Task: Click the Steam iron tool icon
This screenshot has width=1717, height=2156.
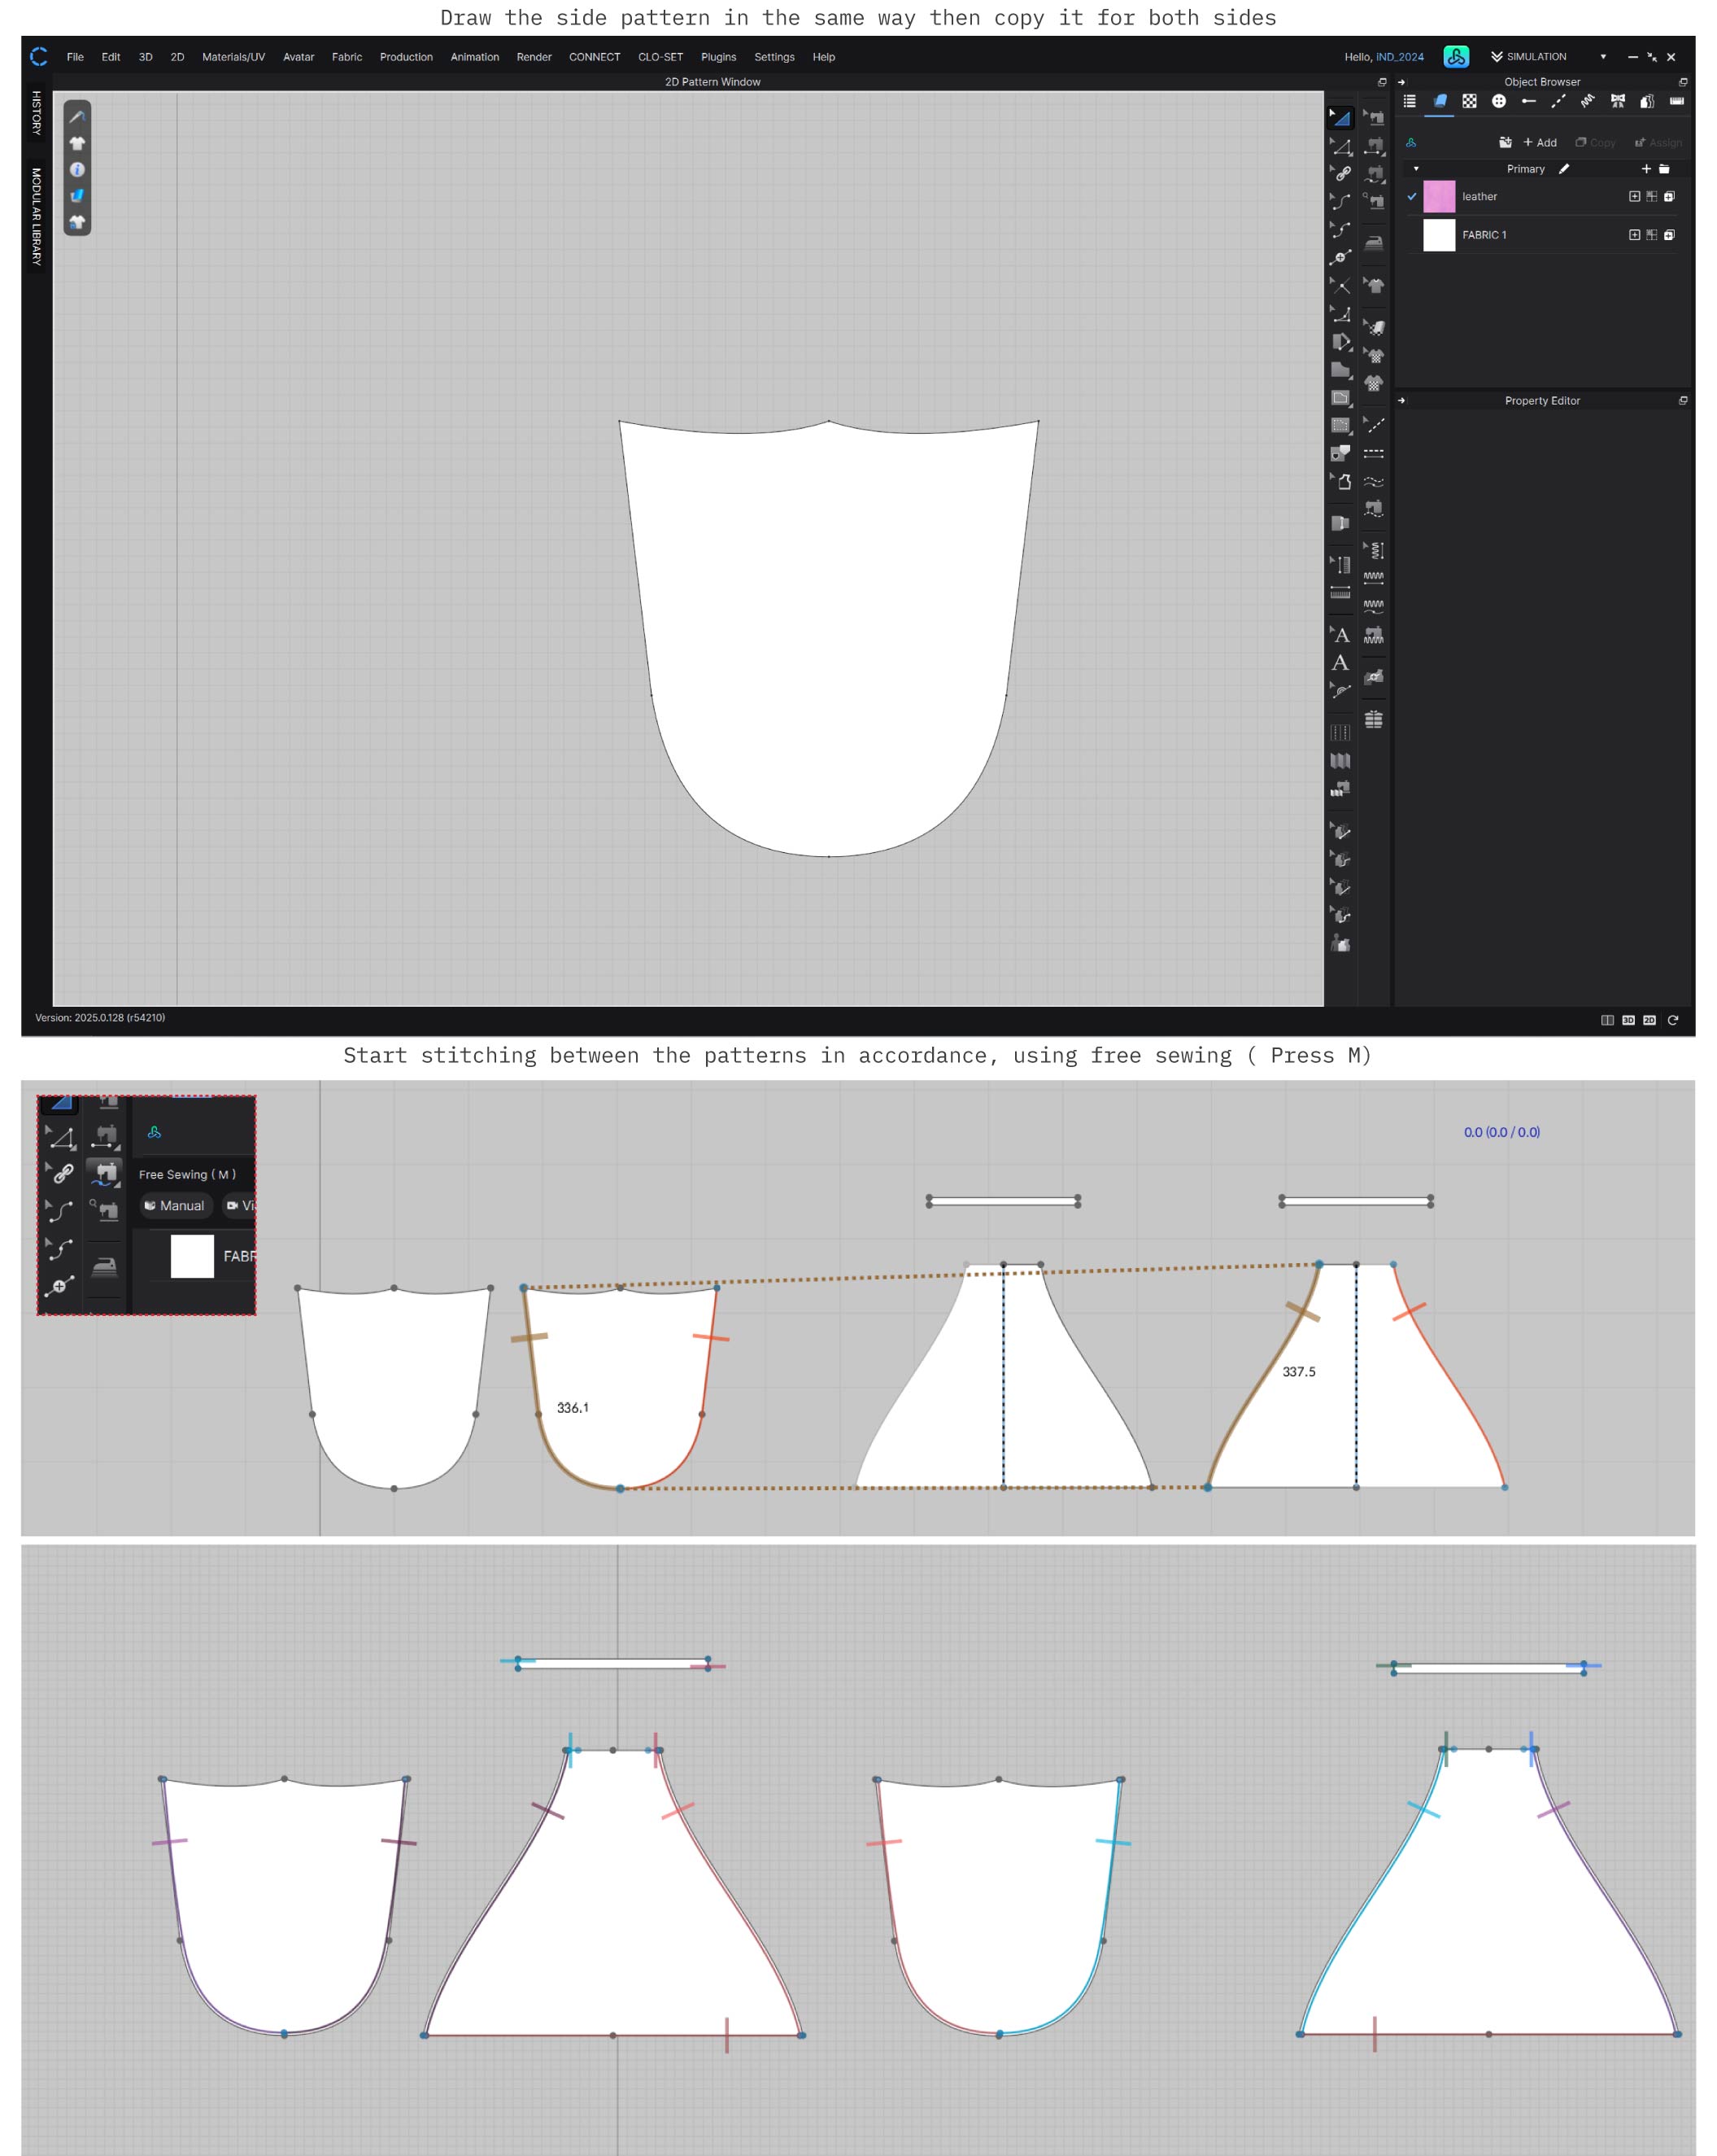Action: (1375, 243)
